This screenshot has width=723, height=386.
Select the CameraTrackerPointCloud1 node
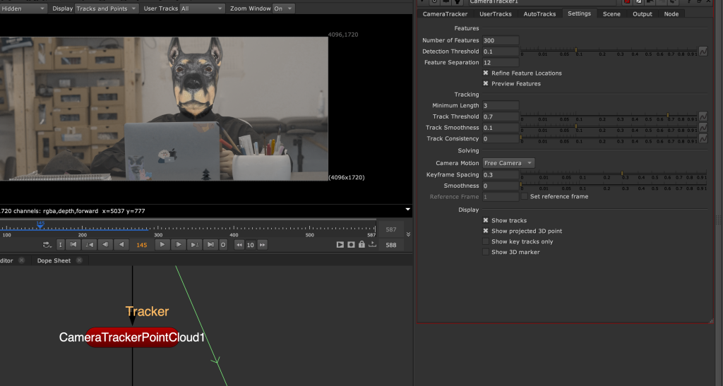[132, 337]
